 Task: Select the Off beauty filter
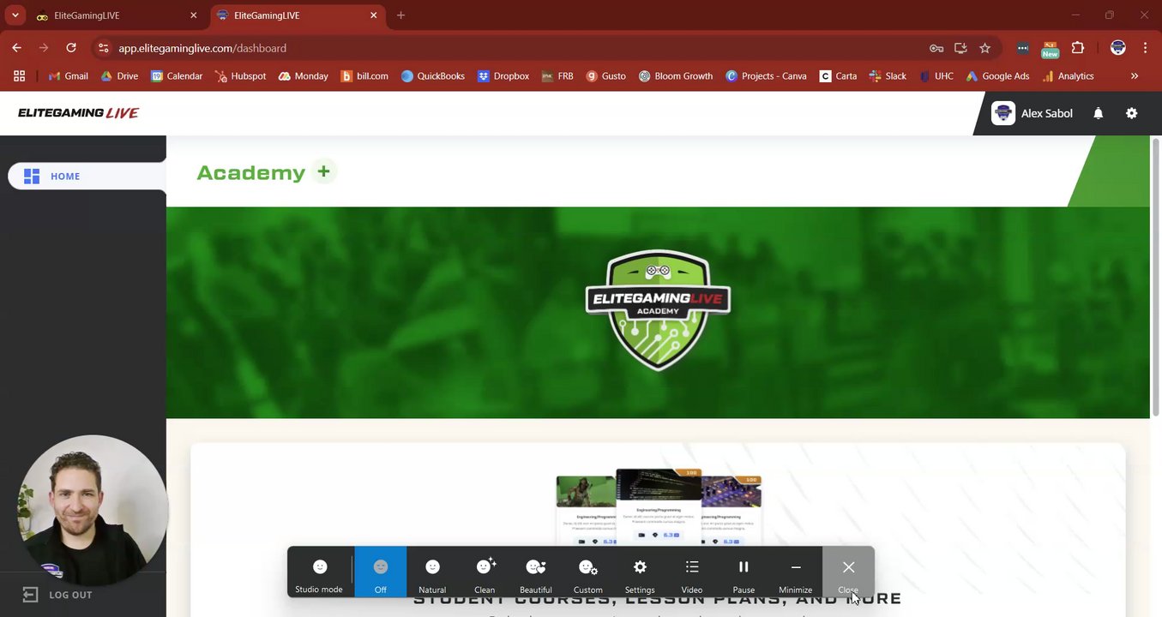click(x=380, y=572)
